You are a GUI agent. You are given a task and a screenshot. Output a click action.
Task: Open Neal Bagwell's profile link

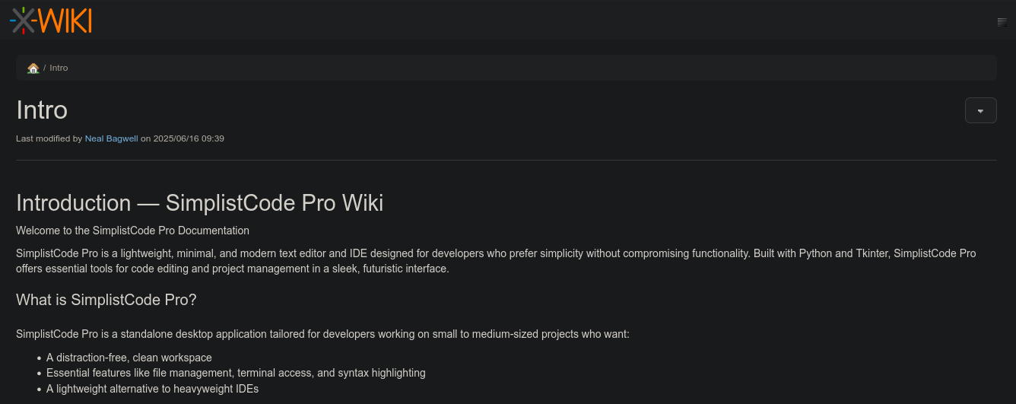[x=112, y=138]
